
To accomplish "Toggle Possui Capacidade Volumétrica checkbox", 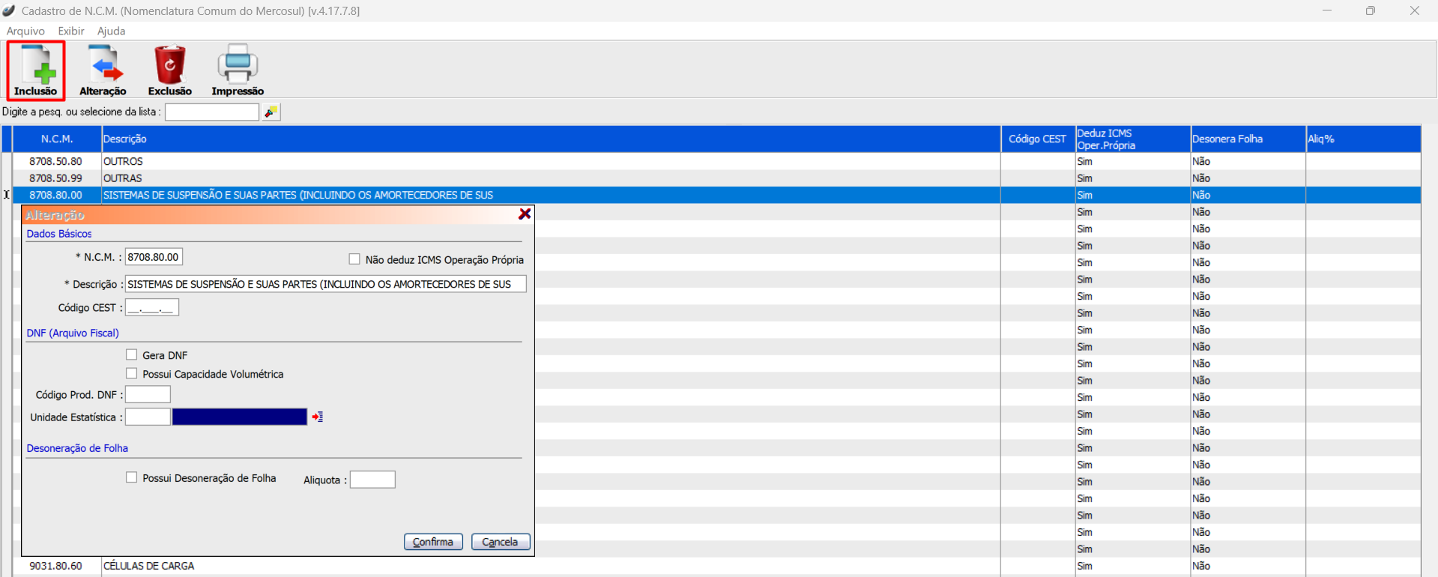I will 132,373.
